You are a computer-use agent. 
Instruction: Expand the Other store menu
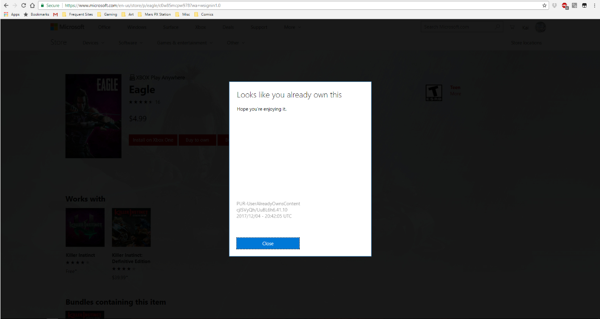[x=236, y=43]
